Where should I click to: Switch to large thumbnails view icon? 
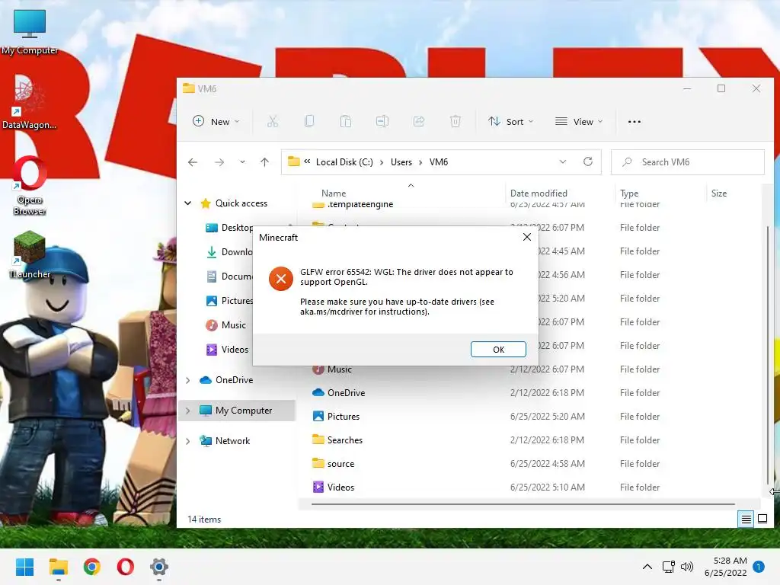pyautogui.click(x=762, y=519)
